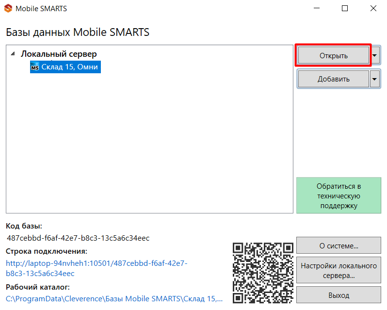Screen dimensions: 387x310
Task: Click the MS database icon beside Склад 15
Action: point(35,67)
